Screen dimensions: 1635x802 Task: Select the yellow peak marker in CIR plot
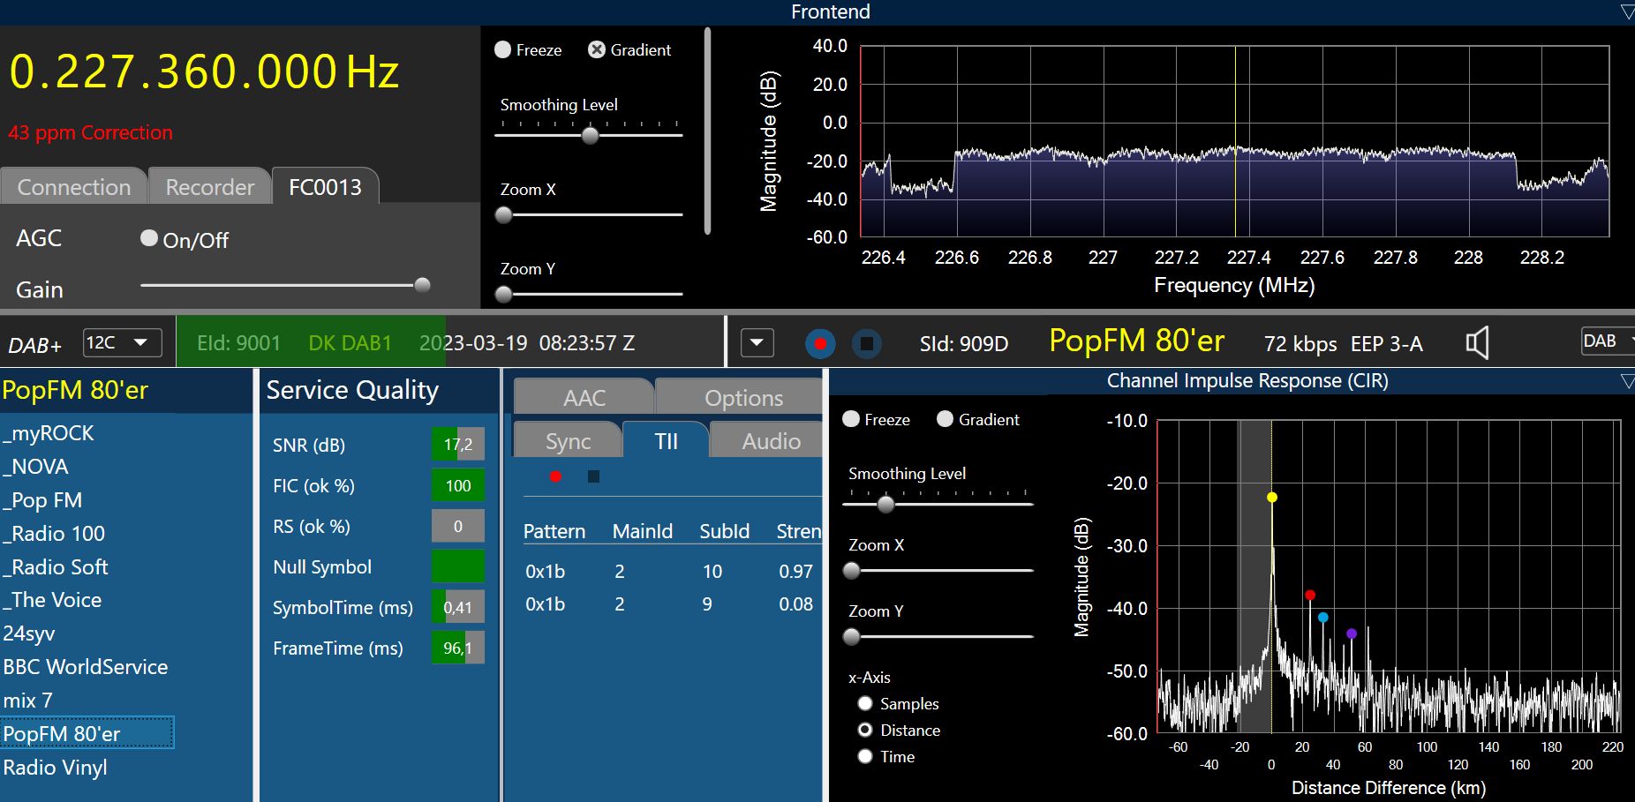click(x=1271, y=498)
